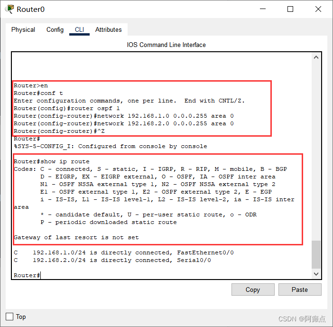This screenshot has height=327, width=333.
Task: Click the 'IOS Command Line Interface' heading
Action: (x=166, y=45)
